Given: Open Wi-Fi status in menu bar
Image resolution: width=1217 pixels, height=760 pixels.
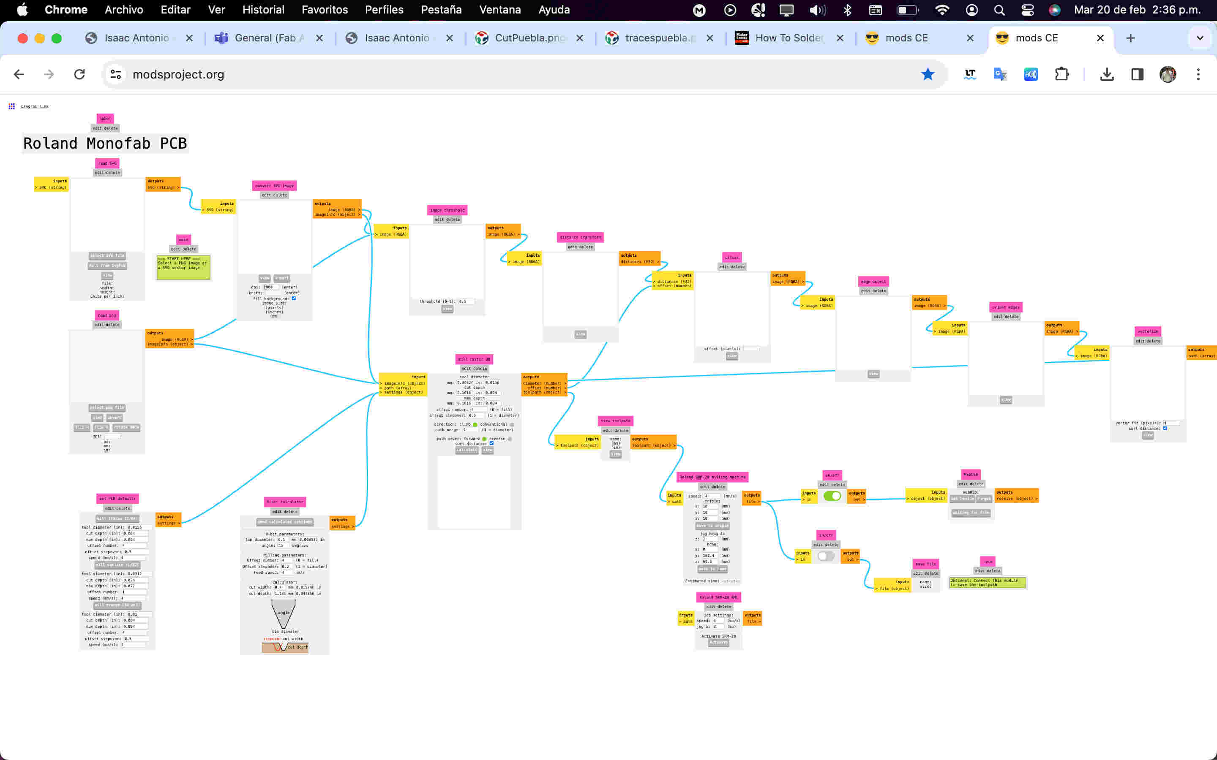Looking at the screenshot, I should click(941, 10).
